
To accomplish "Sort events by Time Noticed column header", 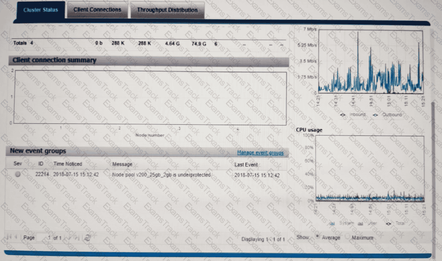I will pos(68,164).
